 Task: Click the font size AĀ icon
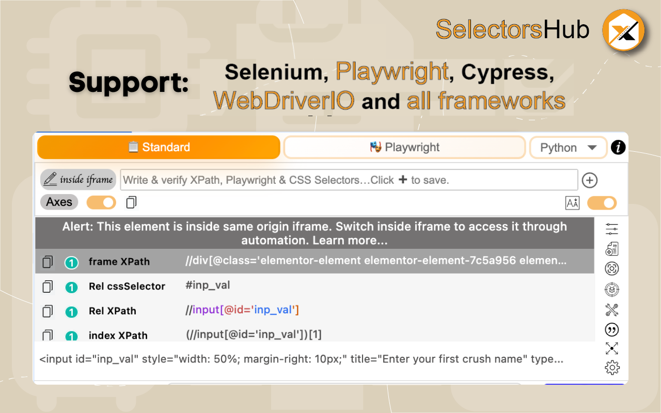pos(572,203)
